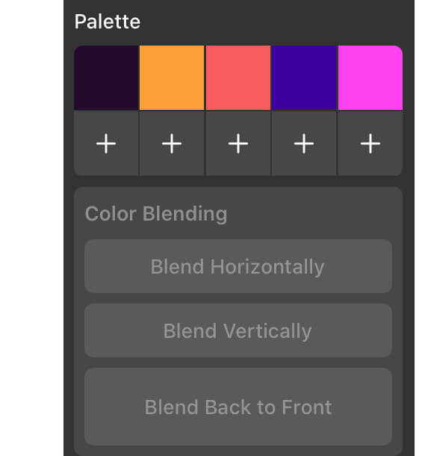This screenshot has height=456, width=425.
Task: Click the white canvas area left of the panel
Action: tap(31, 228)
